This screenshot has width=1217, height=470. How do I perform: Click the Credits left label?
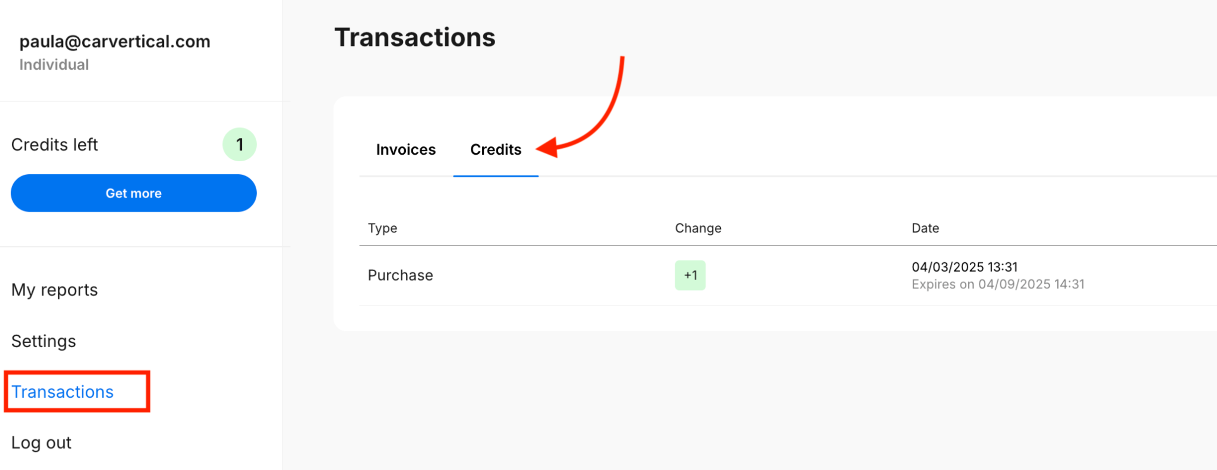(54, 145)
